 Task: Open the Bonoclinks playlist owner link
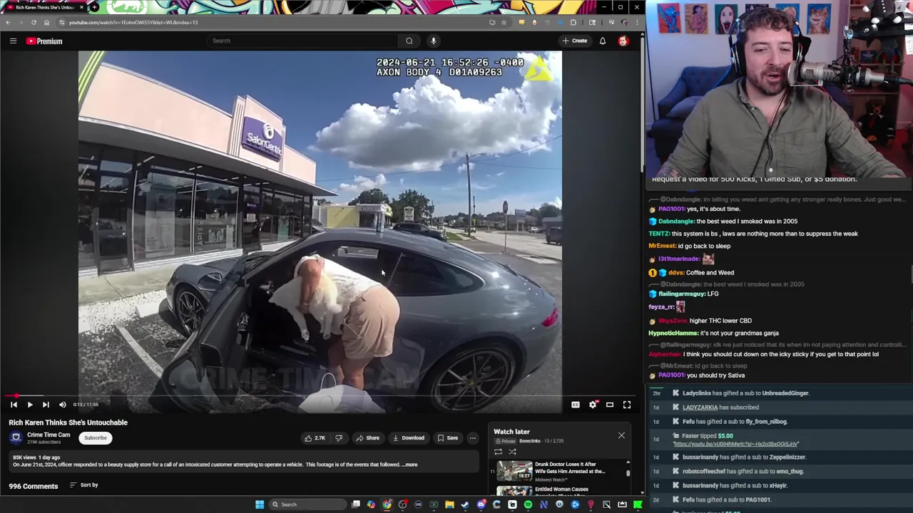(x=529, y=441)
